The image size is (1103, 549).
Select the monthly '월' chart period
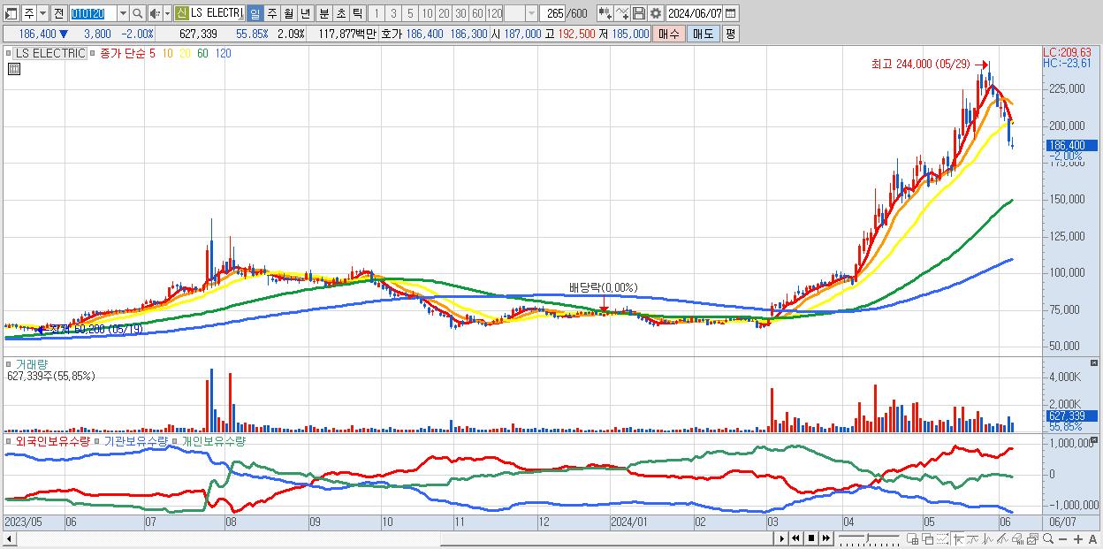click(288, 13)
